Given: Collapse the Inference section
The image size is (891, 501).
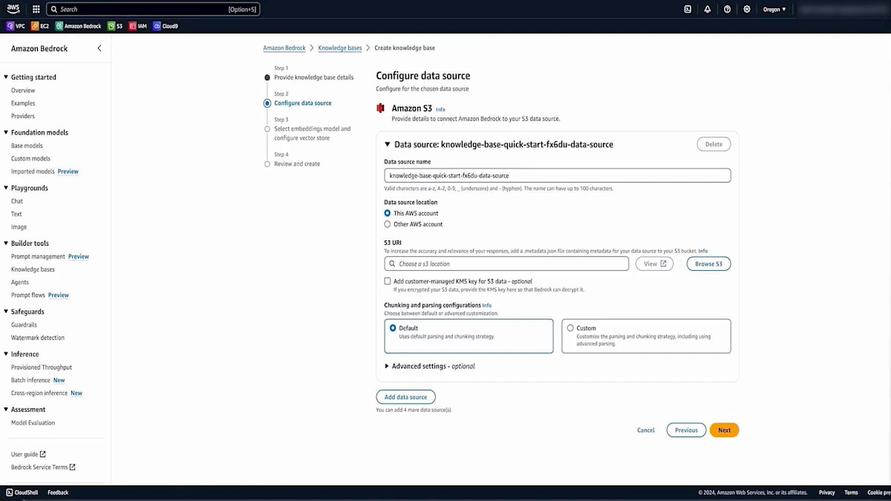Looking at the screenshot, I should [6, 355].
